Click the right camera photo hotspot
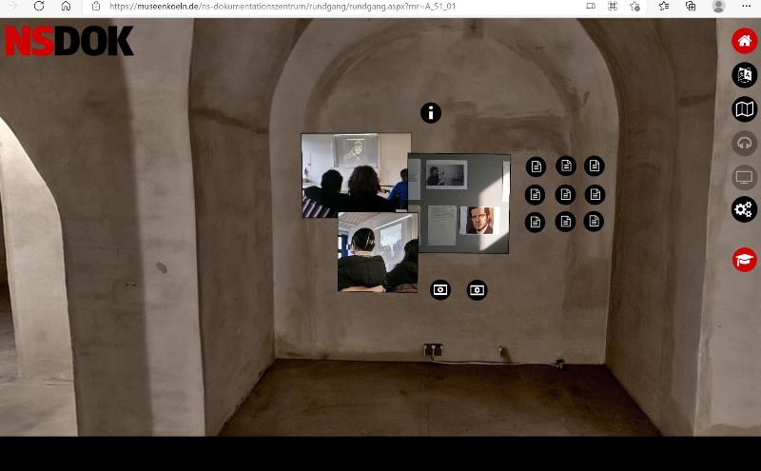Viewport: 761px width, 471px height. click(478, 290)
